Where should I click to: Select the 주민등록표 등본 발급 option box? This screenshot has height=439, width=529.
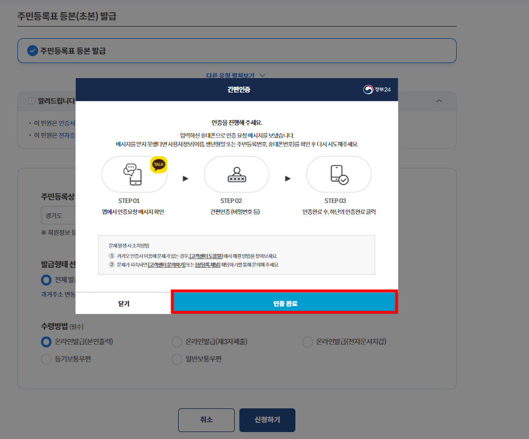coord(237,51)
